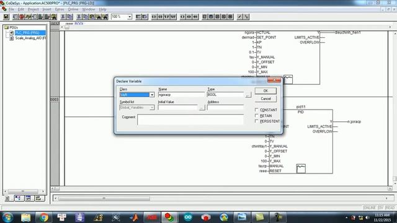This screenshot has height=223, width=397.
Task: Click the trend icon on the upper PID block
Action: (x=288, y=79)
